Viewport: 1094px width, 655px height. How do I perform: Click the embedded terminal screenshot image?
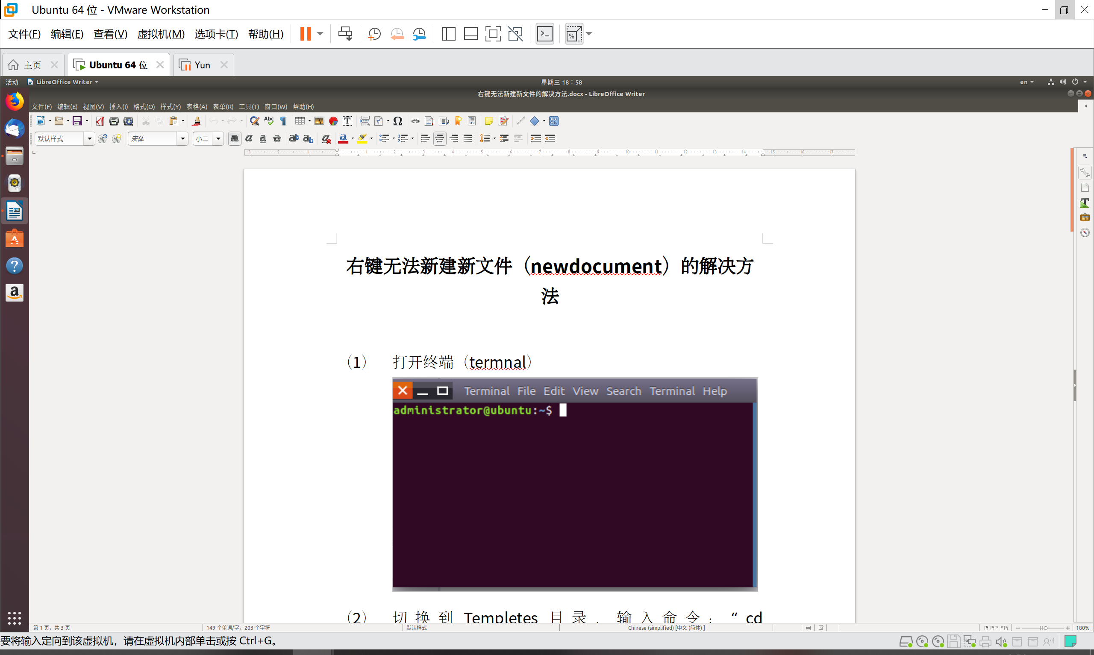[575, 484]
